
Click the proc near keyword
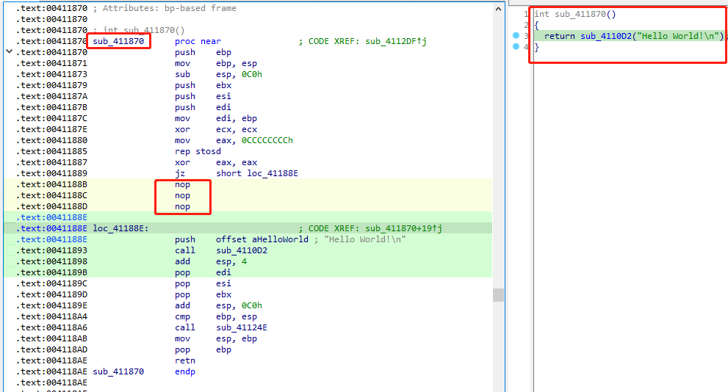(x=198, y=41)
